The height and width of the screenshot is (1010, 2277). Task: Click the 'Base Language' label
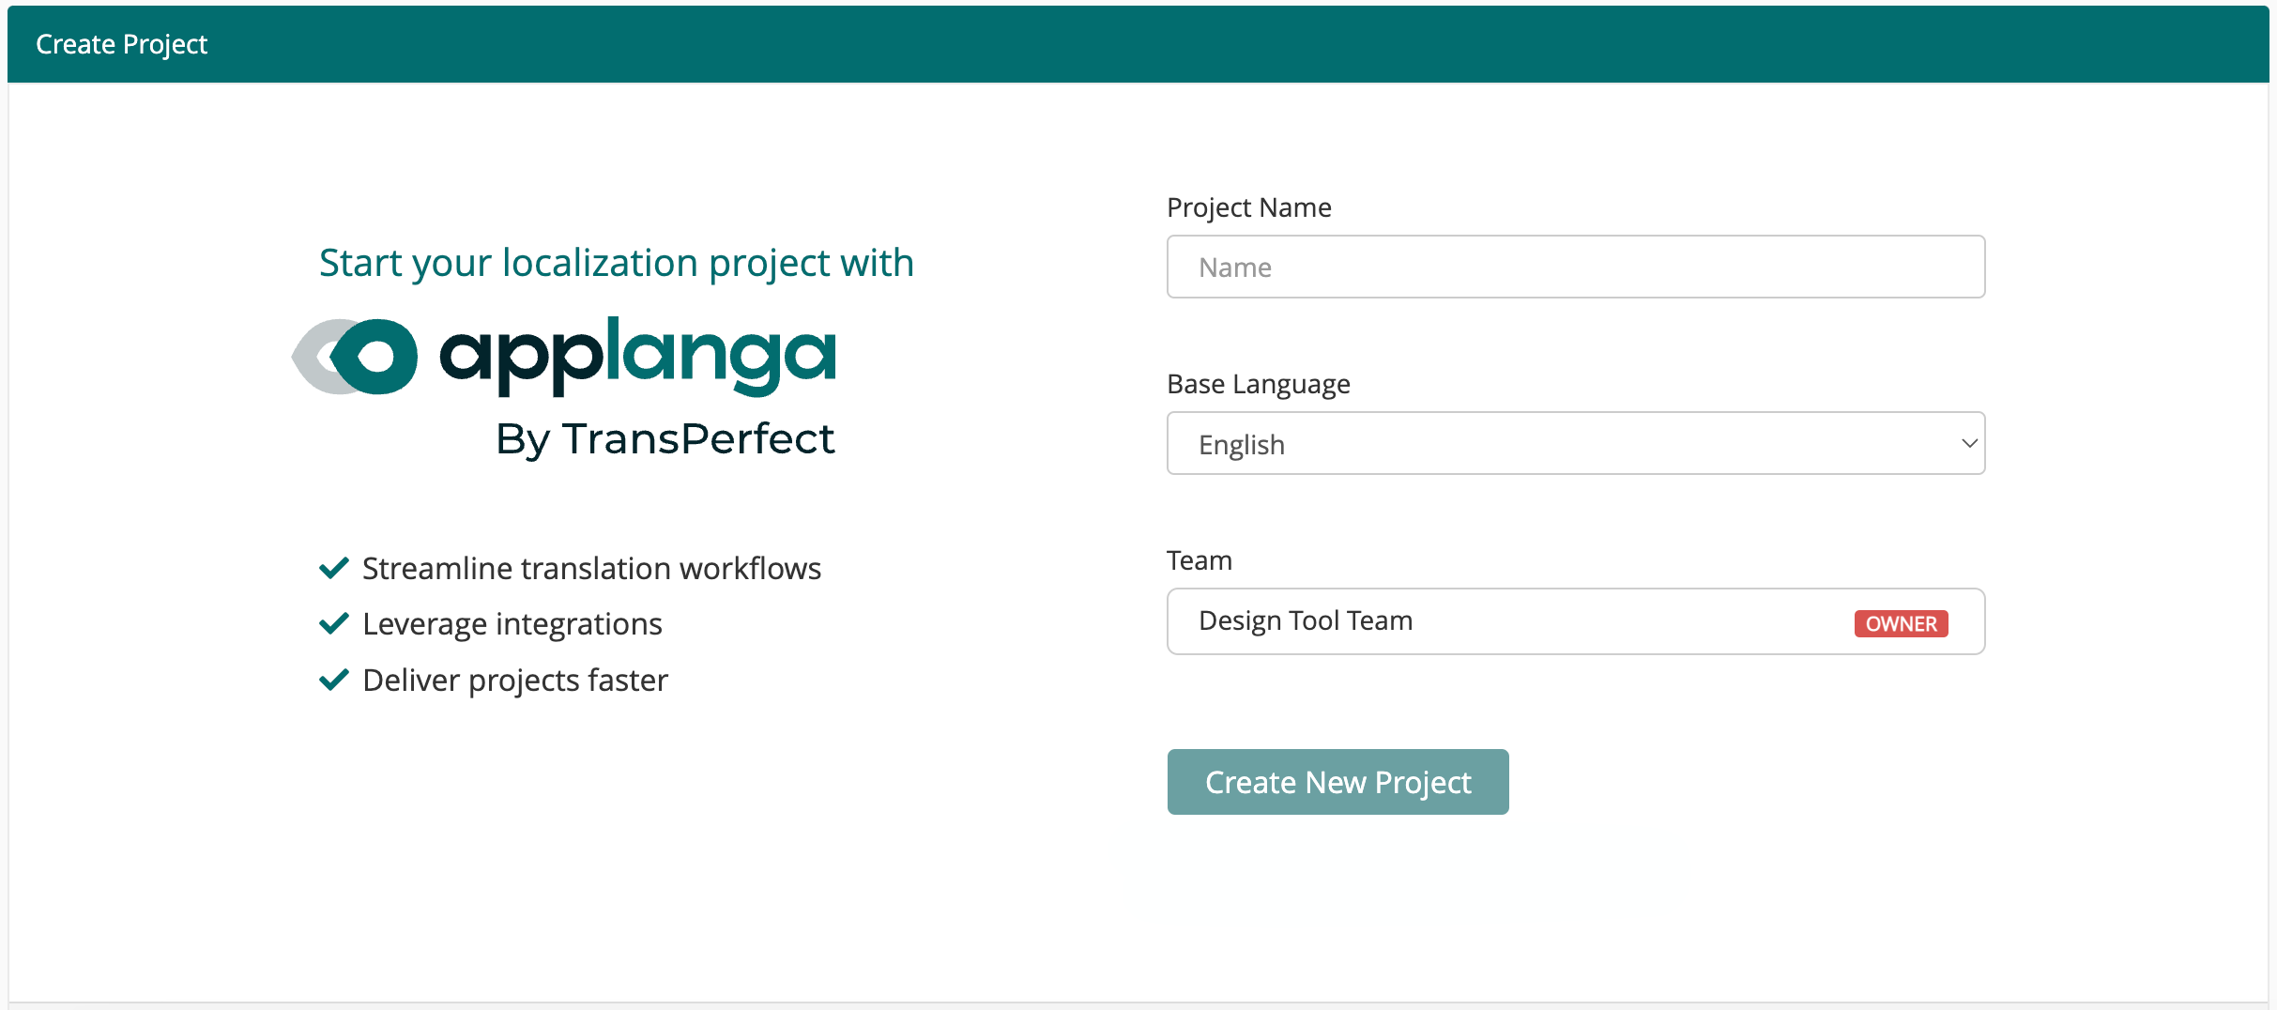point(1259,384)
